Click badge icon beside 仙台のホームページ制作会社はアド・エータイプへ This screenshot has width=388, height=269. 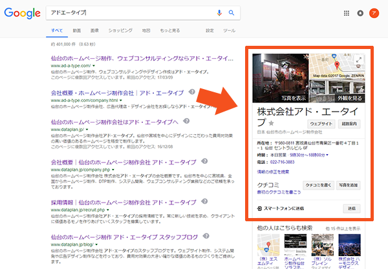pos(186,121)
